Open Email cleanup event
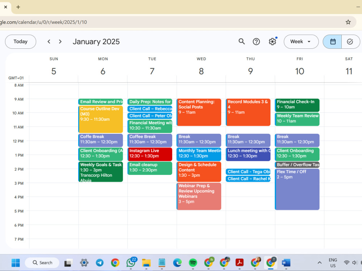The image size is (362, 271). coord(150,168)
